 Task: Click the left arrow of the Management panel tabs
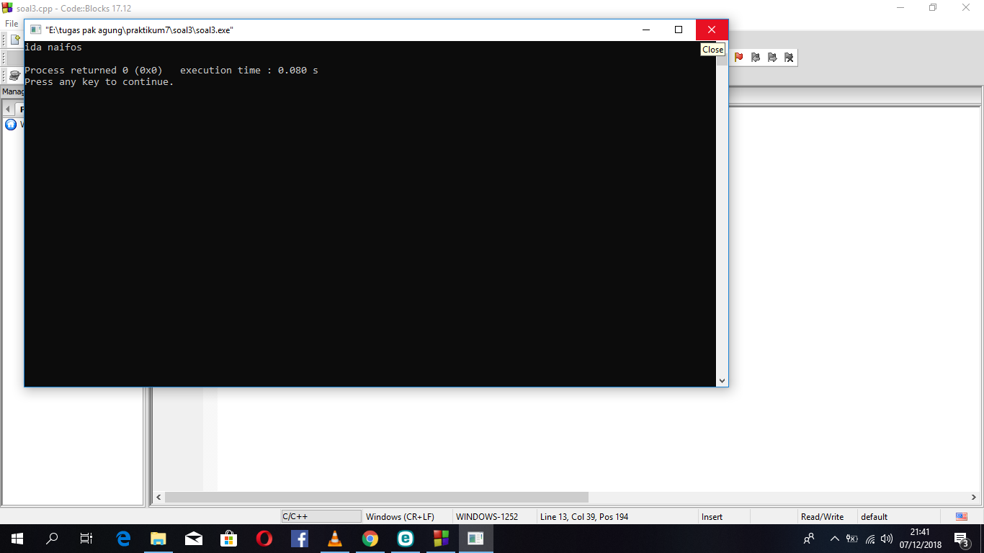tap(8, 109)
